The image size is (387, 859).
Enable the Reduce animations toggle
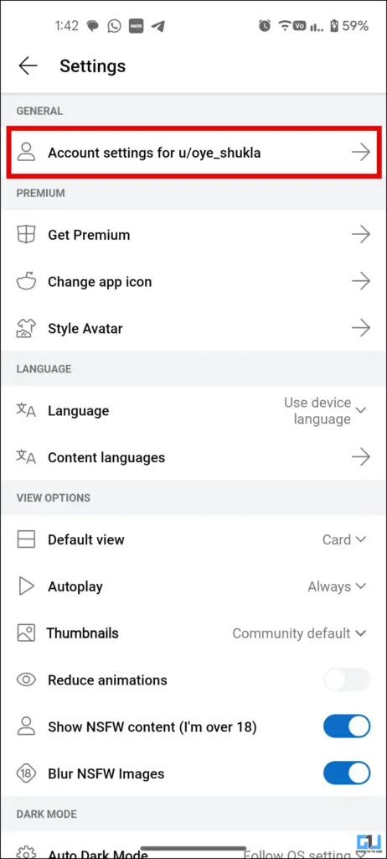click(x=347, y=679)
